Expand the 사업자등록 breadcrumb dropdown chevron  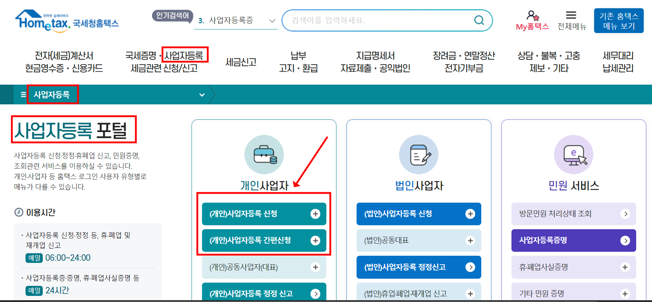point(202,95)
